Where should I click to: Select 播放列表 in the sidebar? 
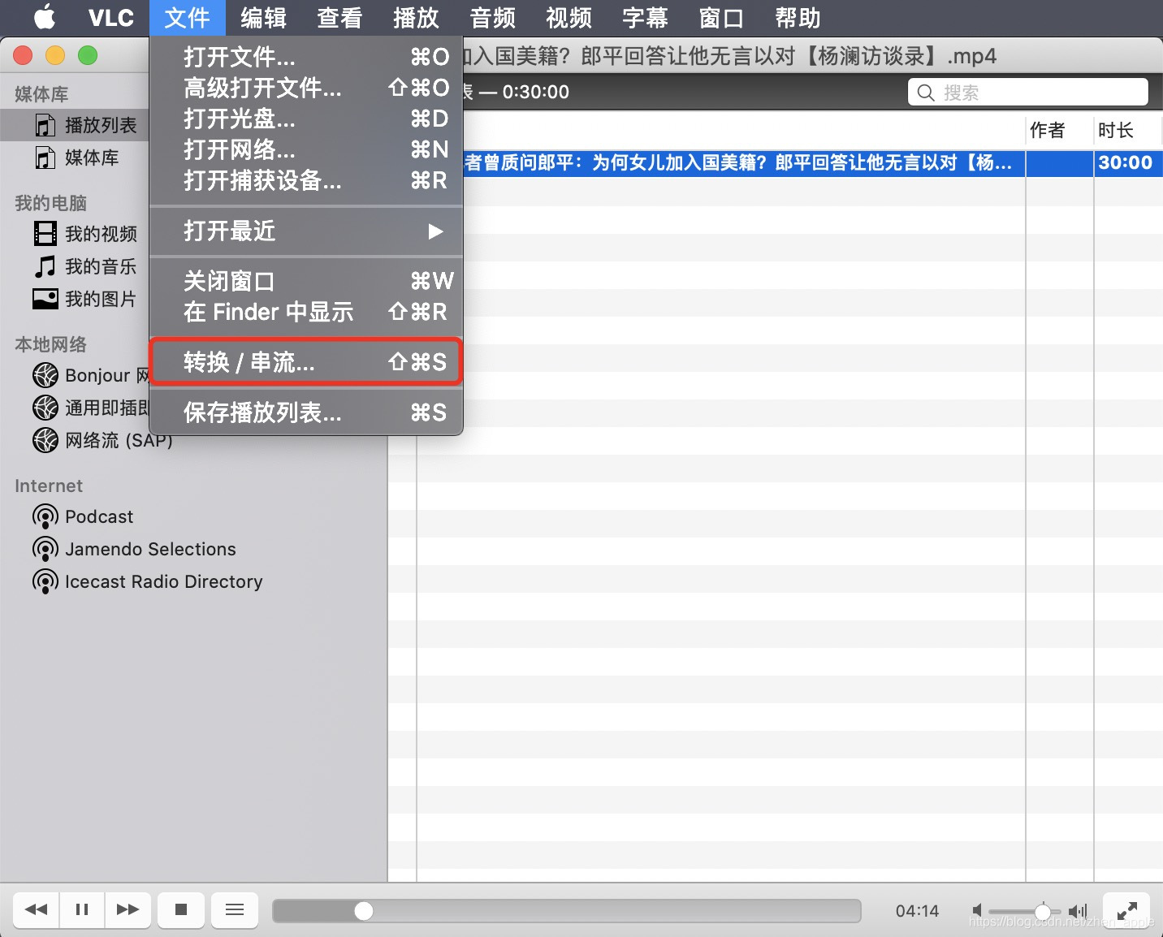(x=101, y=125)
